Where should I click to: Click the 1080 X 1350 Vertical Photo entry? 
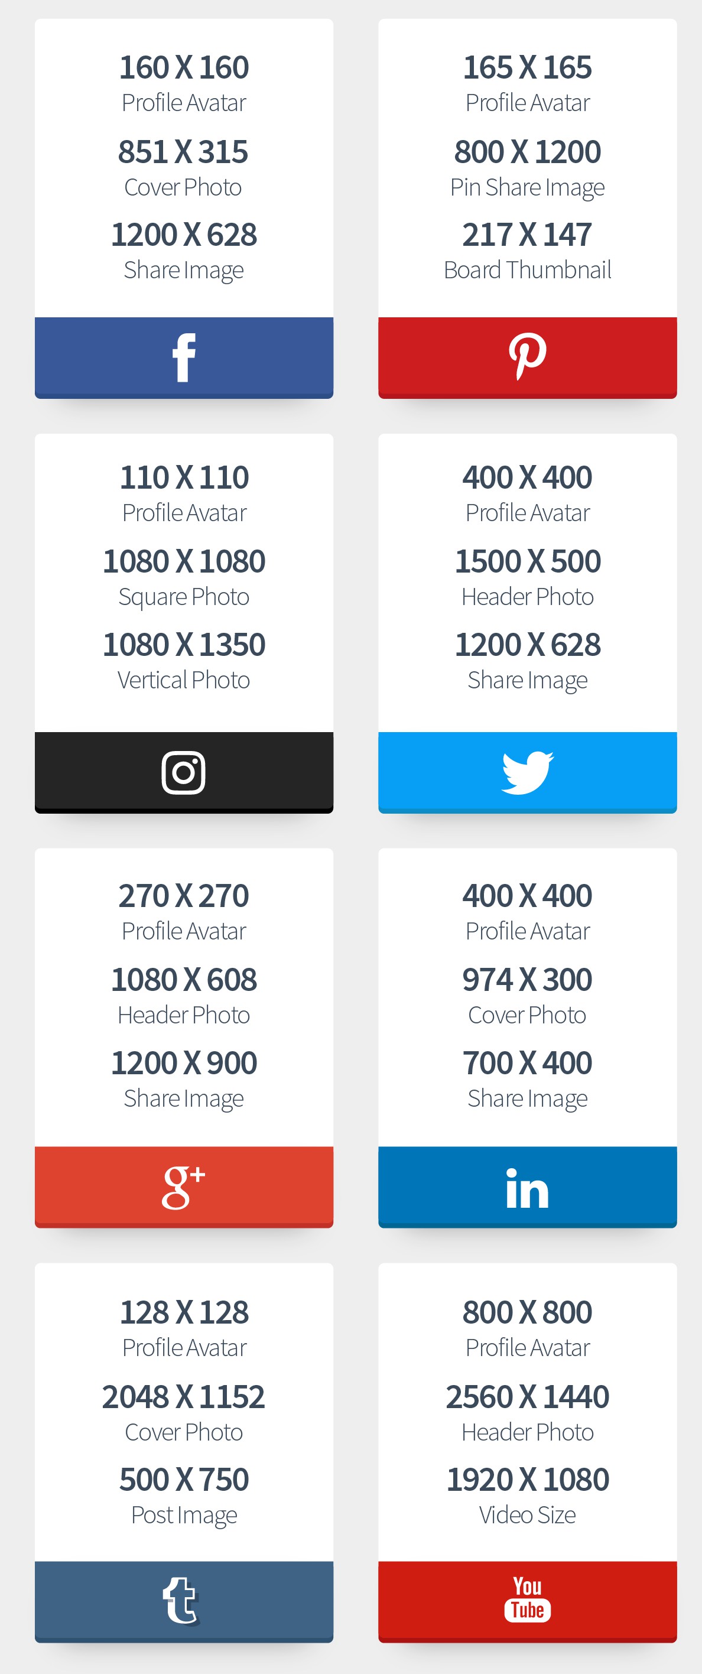[184, 660]
